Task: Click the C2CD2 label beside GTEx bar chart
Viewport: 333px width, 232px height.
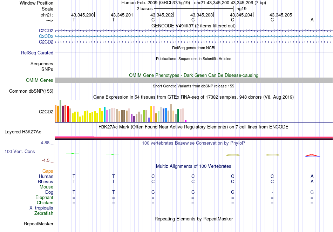Action: pyautogui.click(x=46, y=112)
